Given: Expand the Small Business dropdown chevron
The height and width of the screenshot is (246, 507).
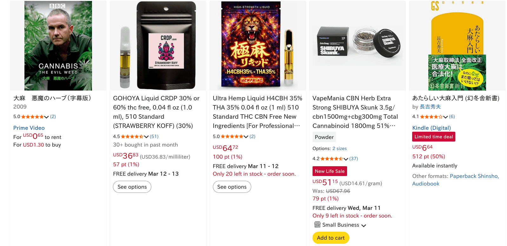Looking at the screenshot, I should (364, 225).
